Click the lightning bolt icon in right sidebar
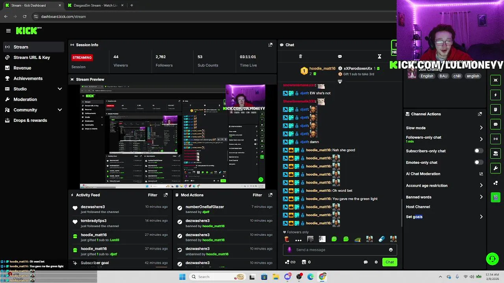The image size is (504, 283). 496,95
